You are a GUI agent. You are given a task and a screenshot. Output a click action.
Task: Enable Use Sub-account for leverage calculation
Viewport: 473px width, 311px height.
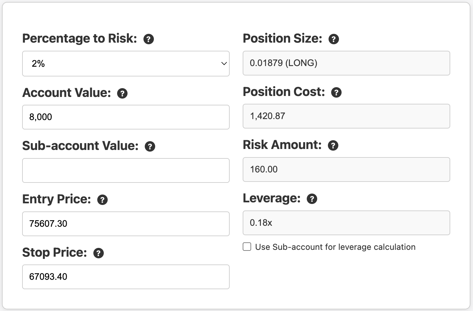(x=247, y=247)
